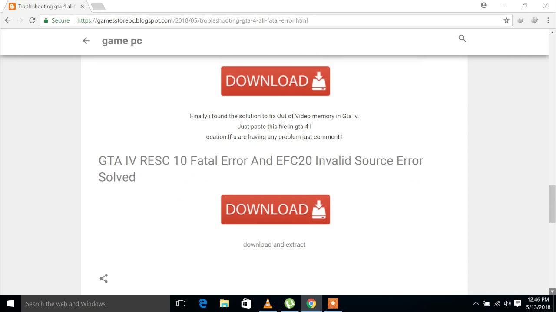Open the Chrome three-dot menu
This screenshot has height=312, width=556.
click(x=548, y=20)
